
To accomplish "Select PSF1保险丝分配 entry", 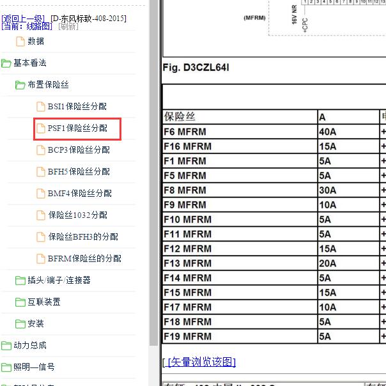I will tap(77, 128).
